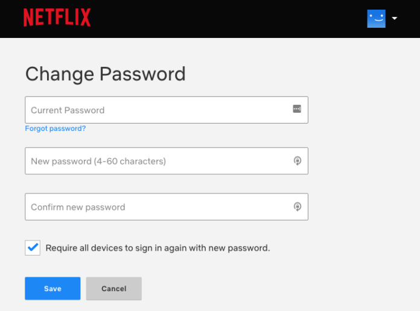Click key icon inside Confirm new password field
Viewport: 420px width, 311px height.
(297, 207)
